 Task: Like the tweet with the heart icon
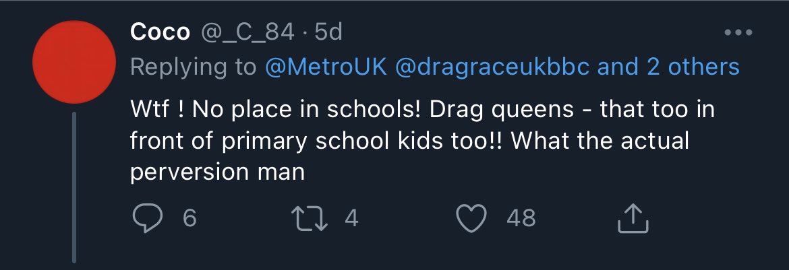[472, 217]
